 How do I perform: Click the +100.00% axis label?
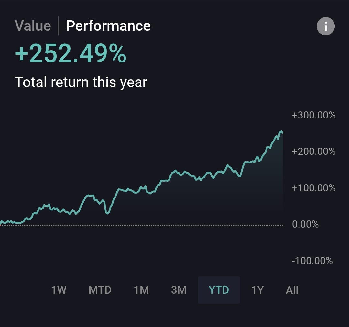tap(314, 188)
